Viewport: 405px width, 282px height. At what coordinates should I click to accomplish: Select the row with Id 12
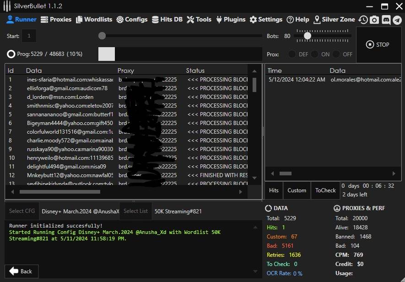click(x=127, y=175)
